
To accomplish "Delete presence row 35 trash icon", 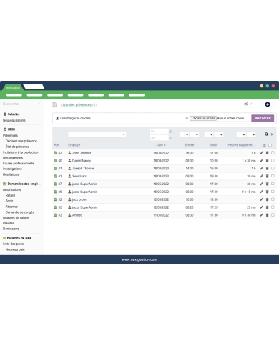I will pos(267,207).
